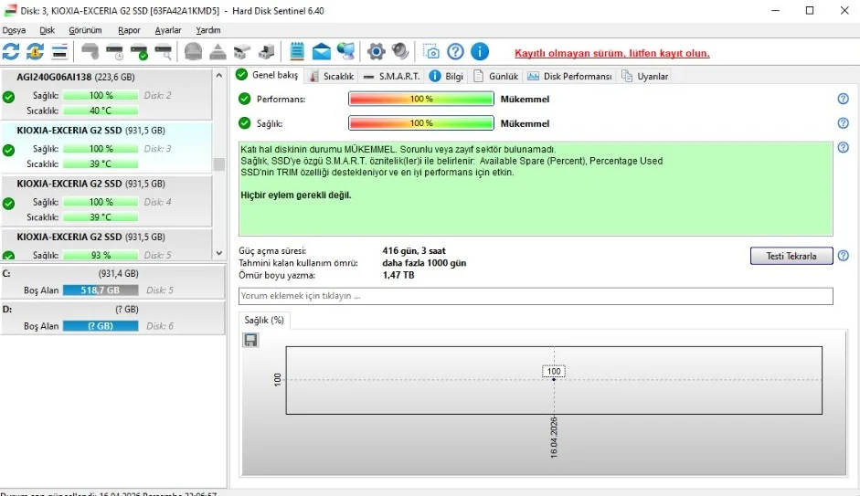
Task: Select the Genel bakış tab
Action: click(267, 75)
